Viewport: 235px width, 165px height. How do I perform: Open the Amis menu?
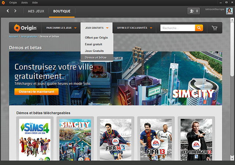pyautogui.click(x=24, y=3)
